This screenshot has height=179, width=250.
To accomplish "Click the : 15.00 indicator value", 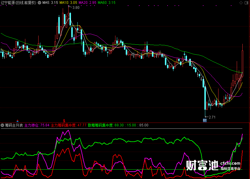I will tap(130, 126).
